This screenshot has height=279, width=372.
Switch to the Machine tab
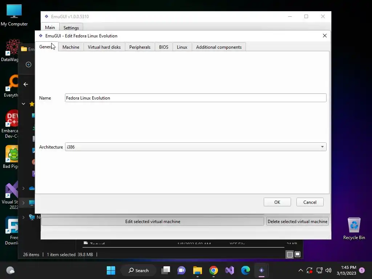point(71,47)
